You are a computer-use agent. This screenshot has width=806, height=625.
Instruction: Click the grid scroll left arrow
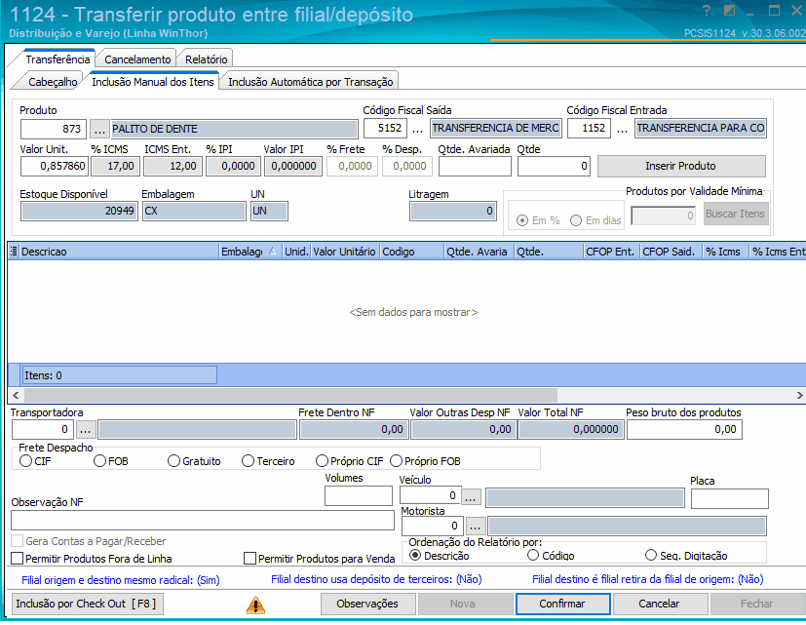pos(16,395)
